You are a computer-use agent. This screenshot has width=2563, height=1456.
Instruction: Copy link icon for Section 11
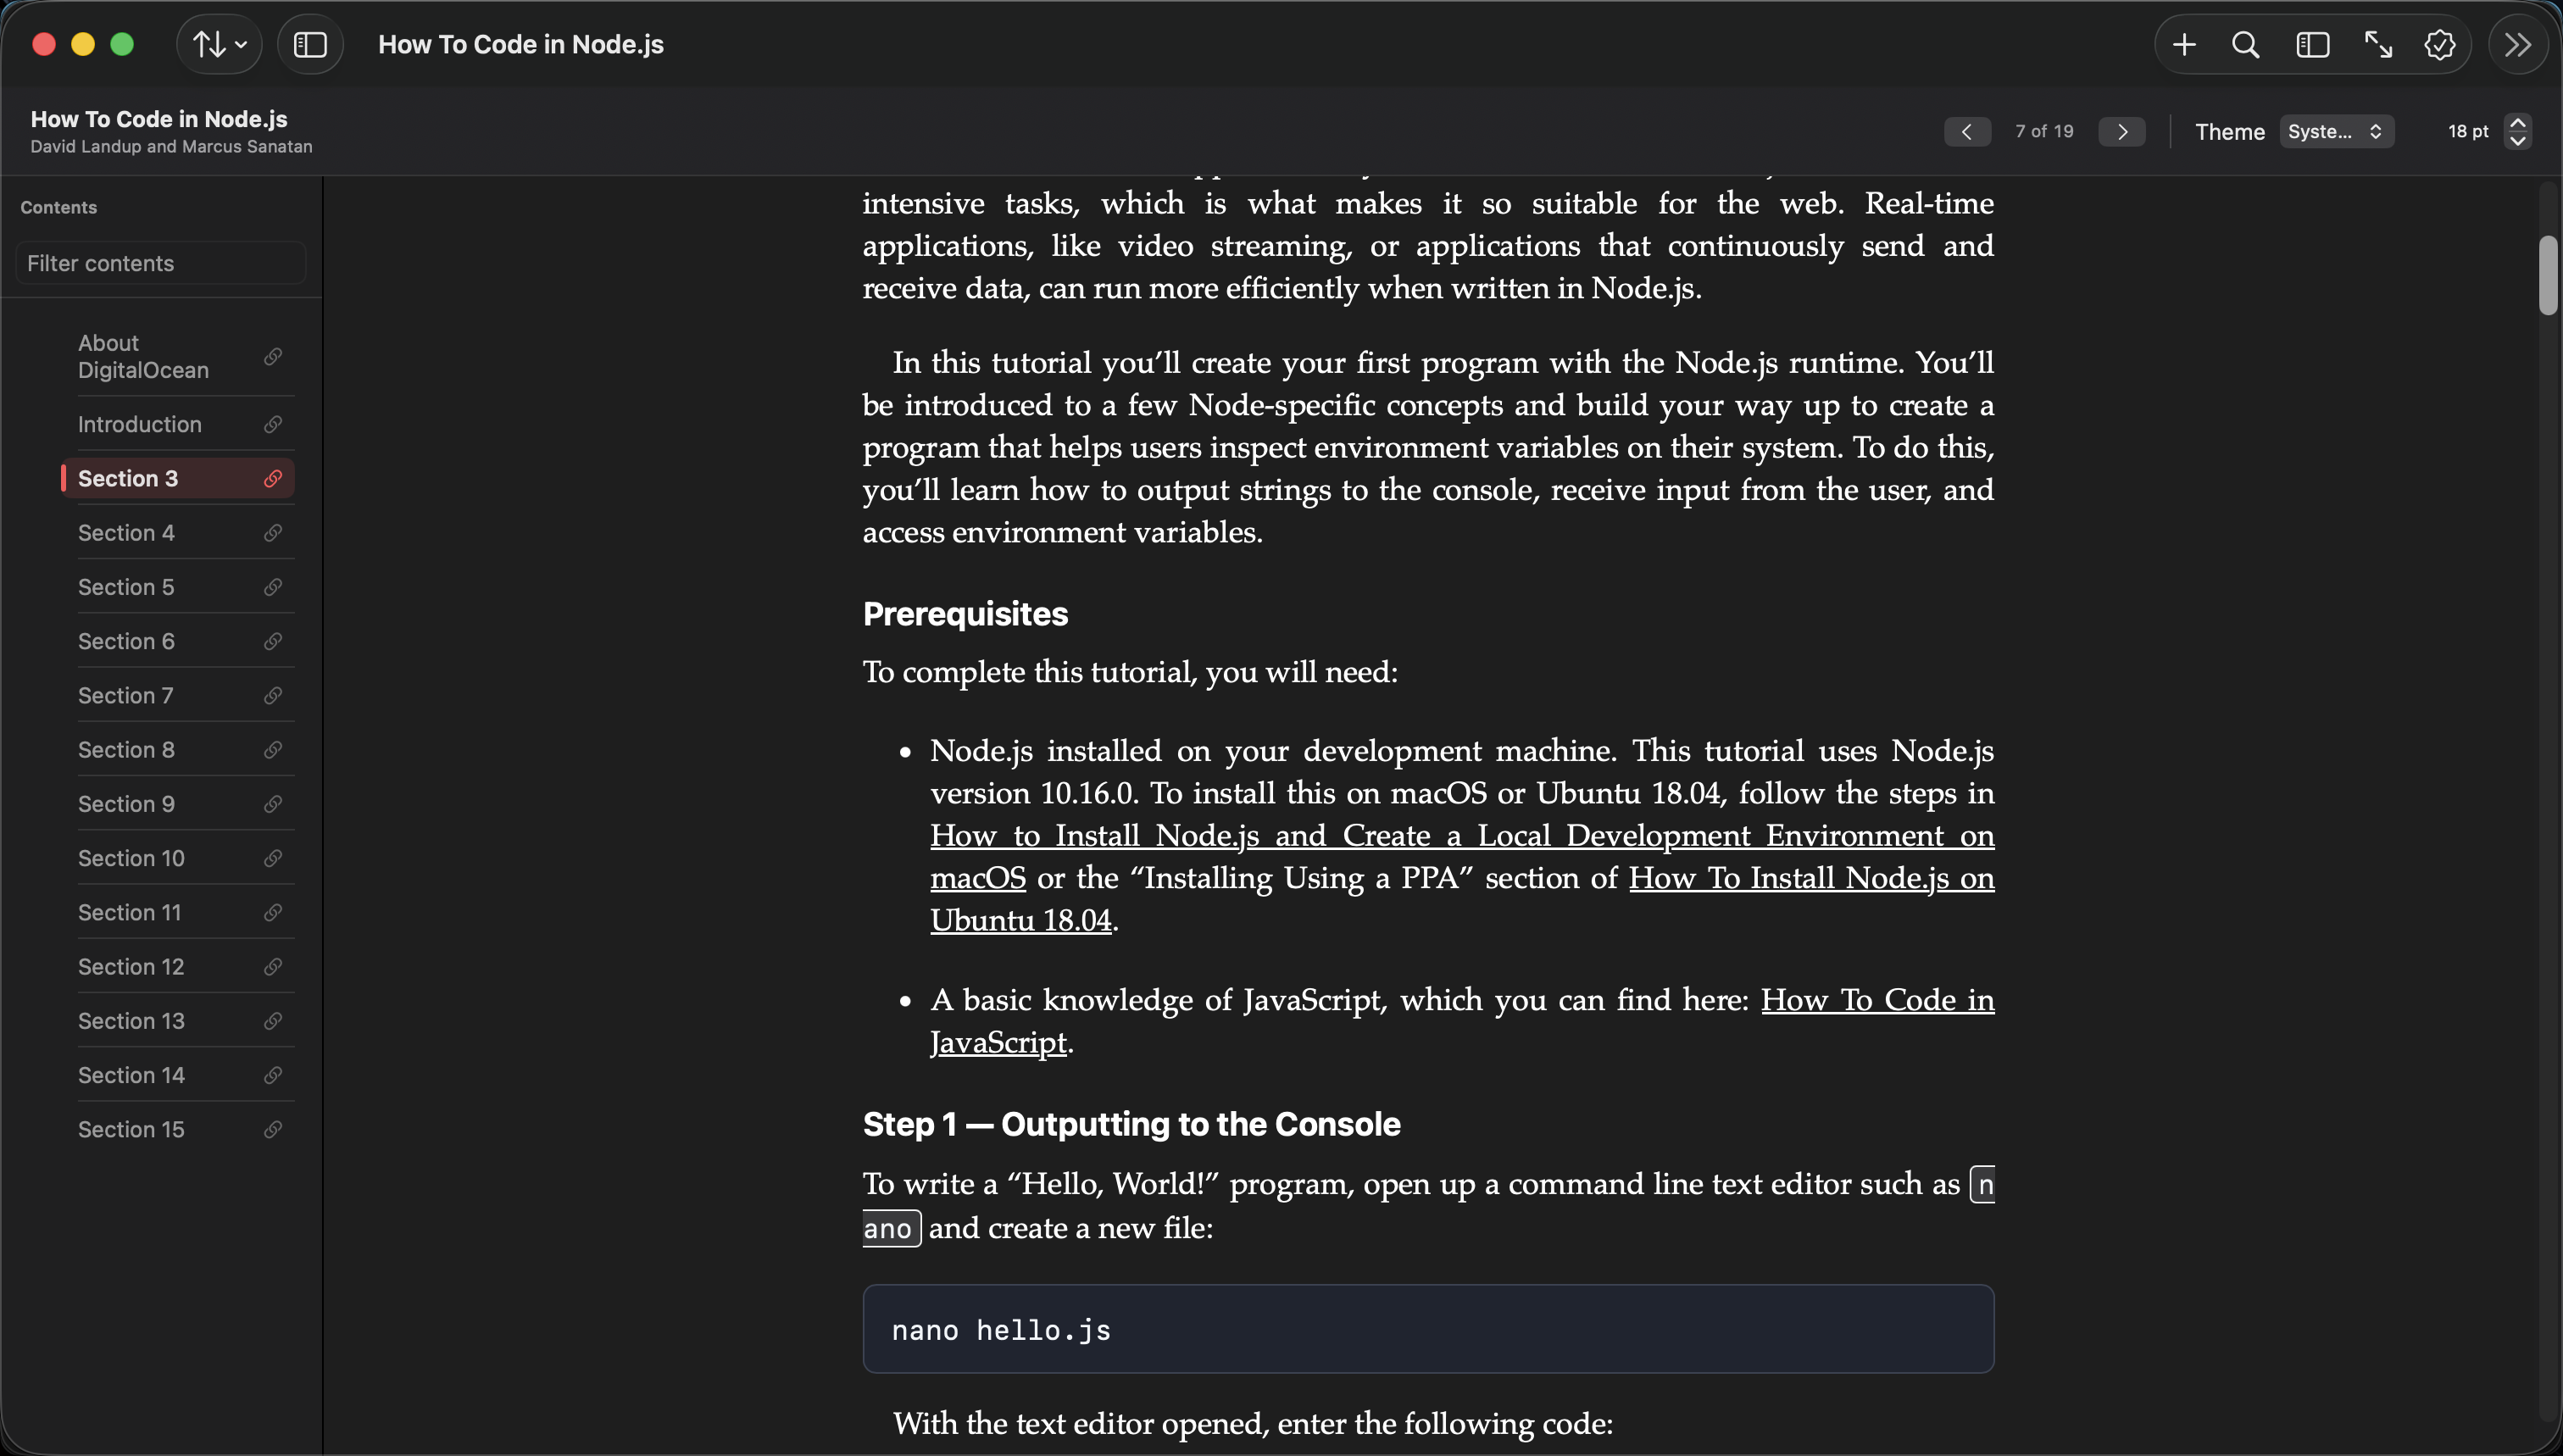(272, 912)
